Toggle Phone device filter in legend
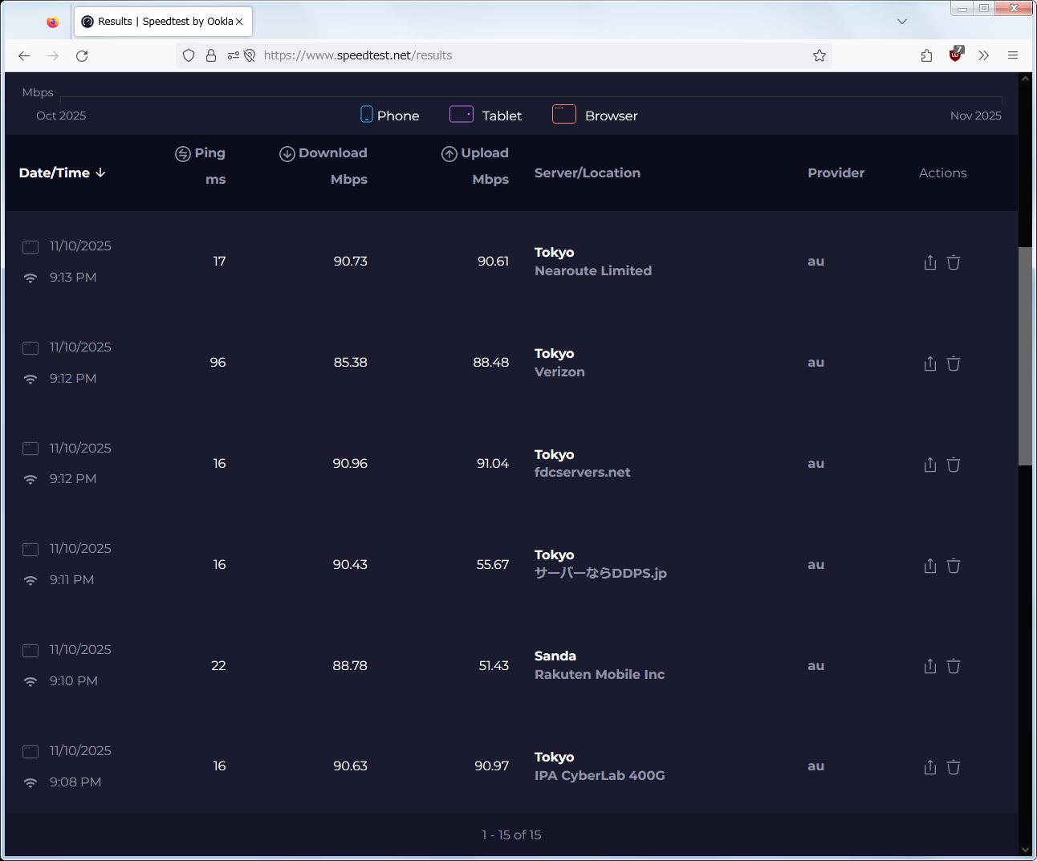Screen dimensions: 1037x861 pos(389,116)
